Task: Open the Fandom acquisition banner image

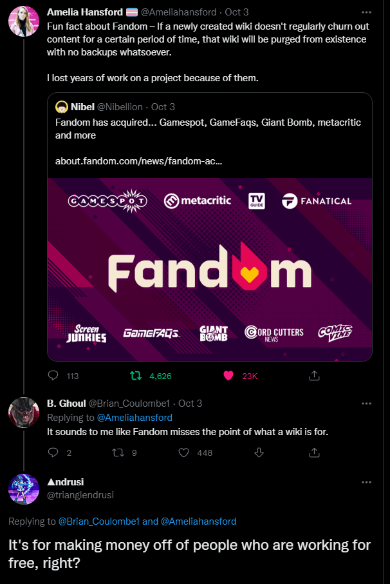Action: (x=210, y=268)
